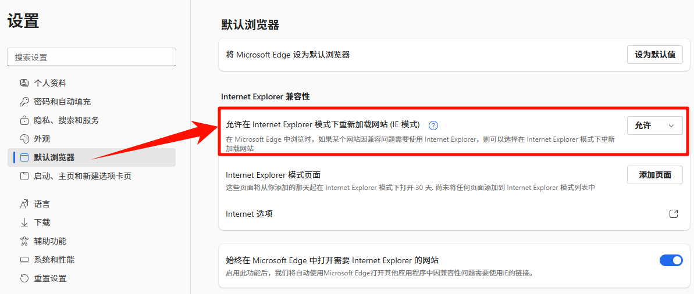Click the laptop icon beside 系统和性能
The width and height of the screenshot is (694, 294).
point(24,260)
